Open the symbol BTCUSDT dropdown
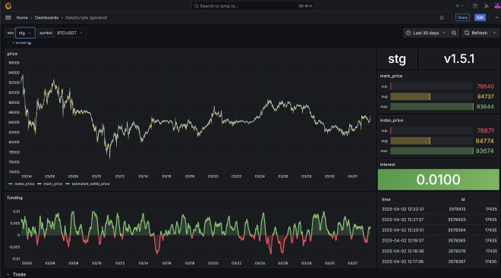 [71, 33]
